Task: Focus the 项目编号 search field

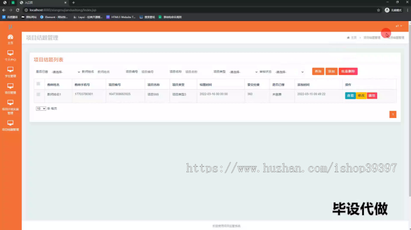Action: [x=153, y=72]
